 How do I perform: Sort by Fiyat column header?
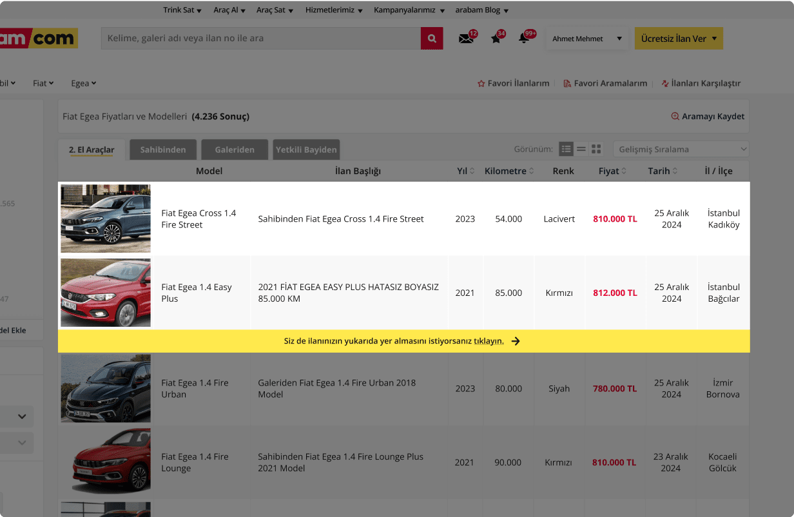(613, 171)
